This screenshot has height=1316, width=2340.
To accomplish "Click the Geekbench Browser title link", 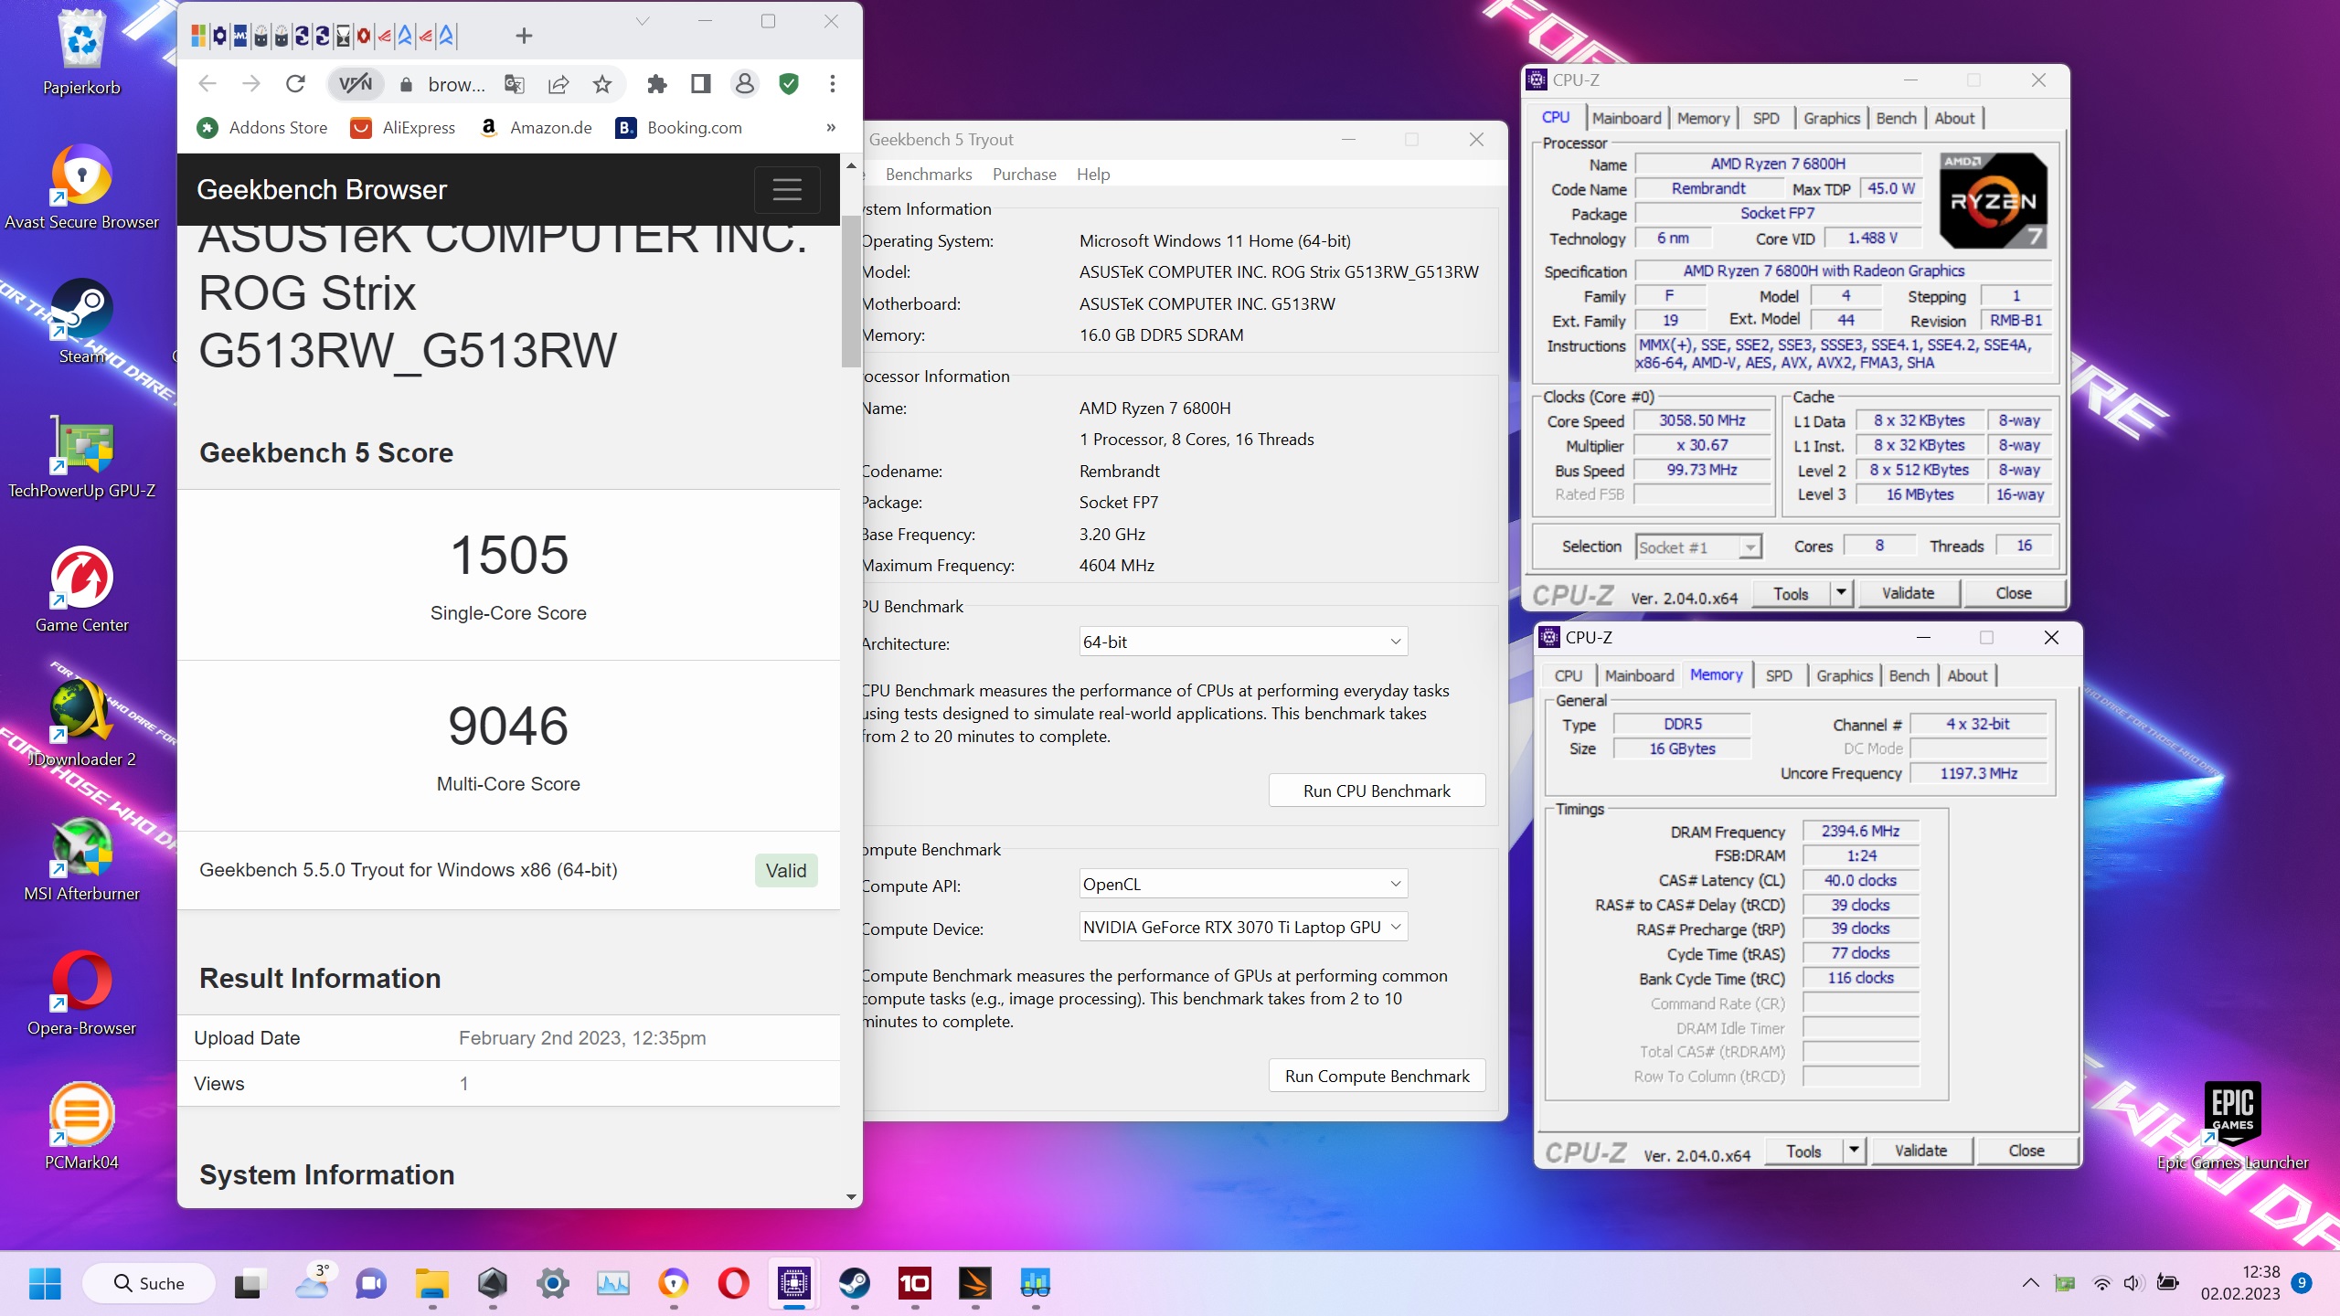I will 322,189.
